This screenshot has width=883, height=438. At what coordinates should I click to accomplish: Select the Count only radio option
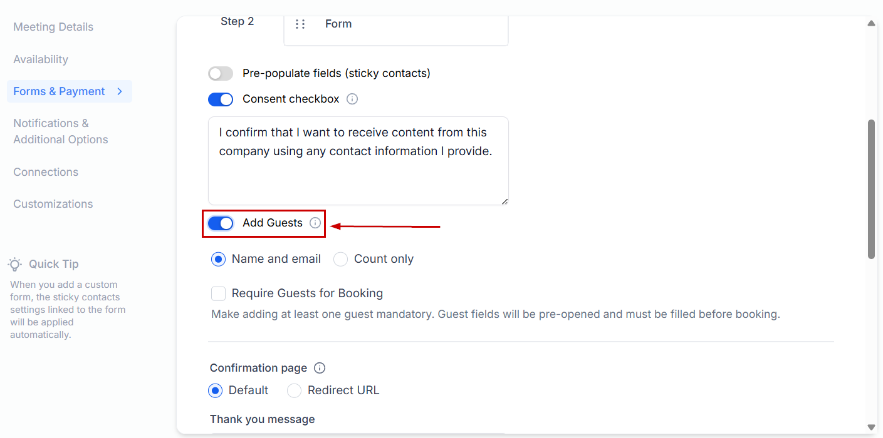[x=340, y=259]
